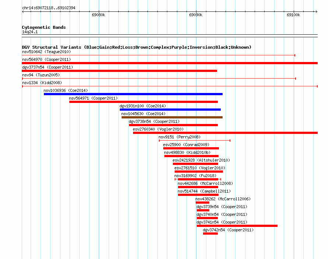
Task: Click the DGV Structural Variants track title
Action: pyautogui.click(x=137, y=47)
